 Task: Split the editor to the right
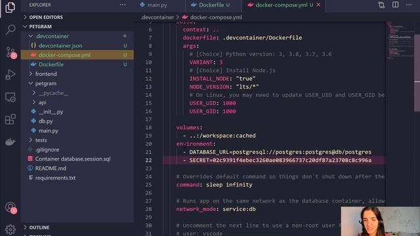[395, 5]
